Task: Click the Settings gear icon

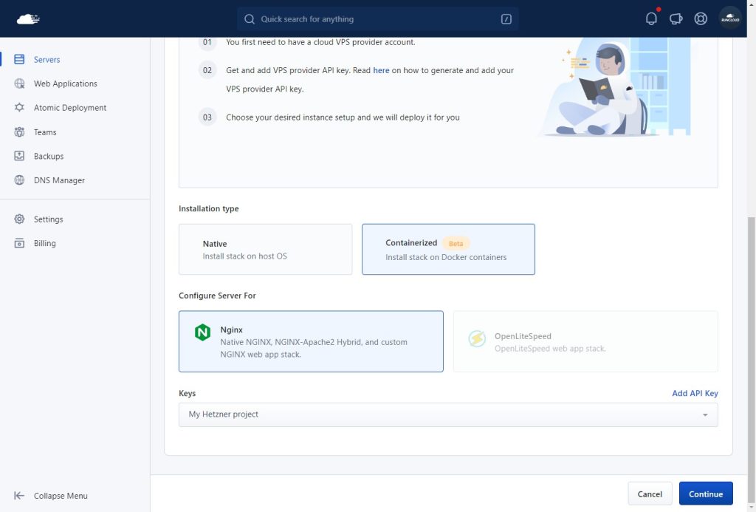Action: pyautogui.click(x=19, y=219)
